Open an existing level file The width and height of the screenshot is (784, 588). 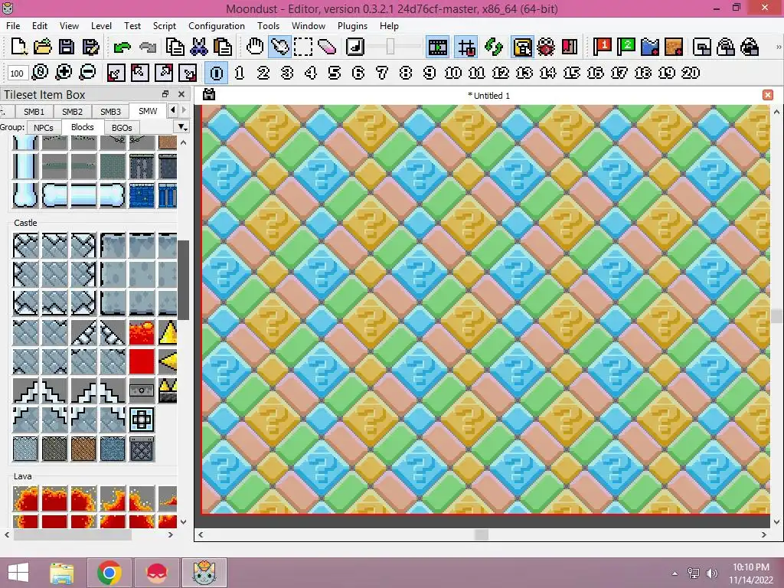click(43, 47)
